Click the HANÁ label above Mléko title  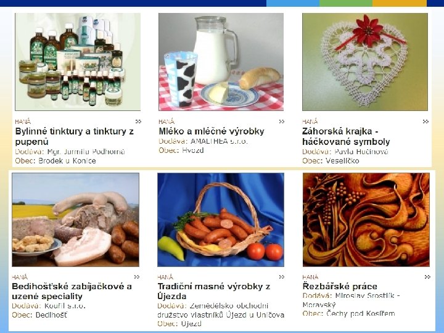[166, 121]
